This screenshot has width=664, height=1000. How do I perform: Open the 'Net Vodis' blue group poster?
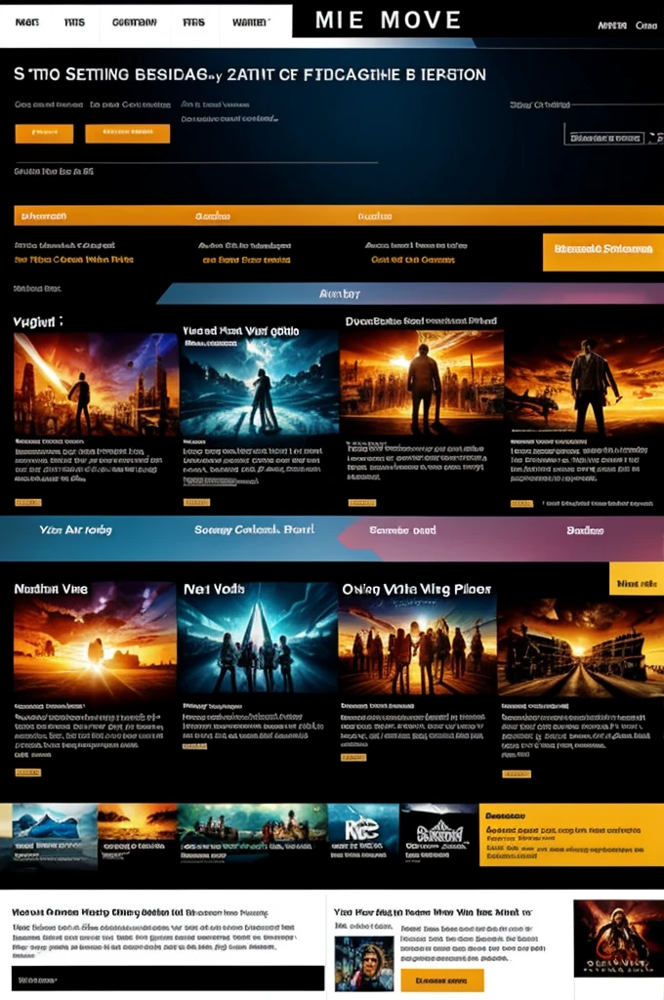tap(258, 638)
